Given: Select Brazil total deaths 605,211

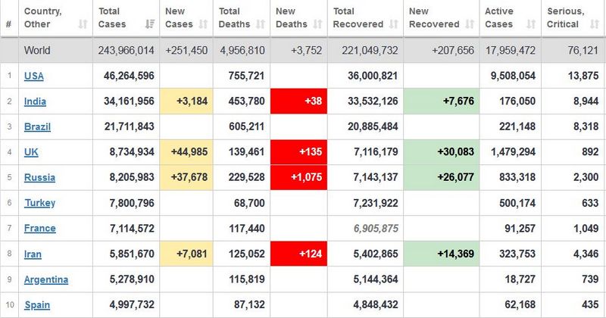Looking at the screenshot, I should [247, 126].
